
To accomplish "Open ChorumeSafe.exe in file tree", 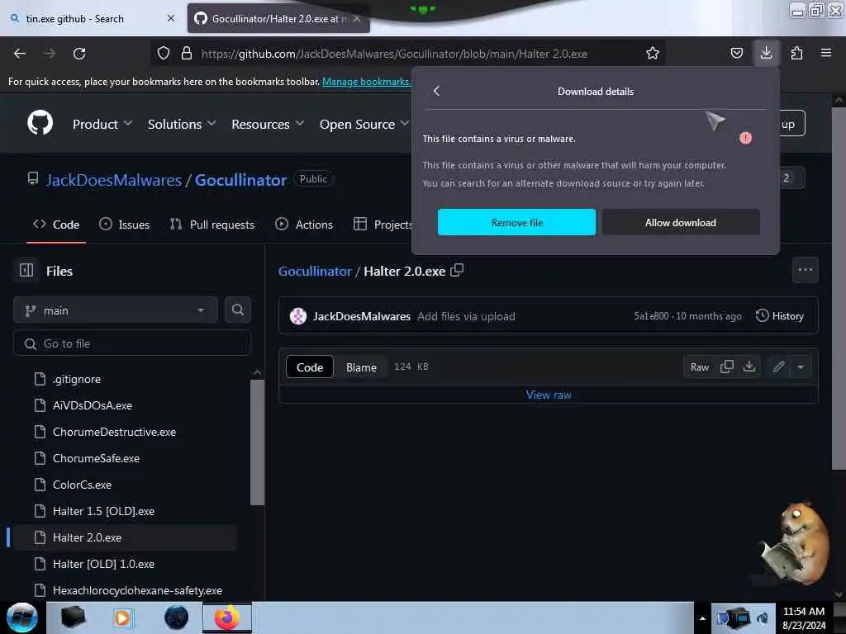I will pyautogui.click(x=96, y=458).
